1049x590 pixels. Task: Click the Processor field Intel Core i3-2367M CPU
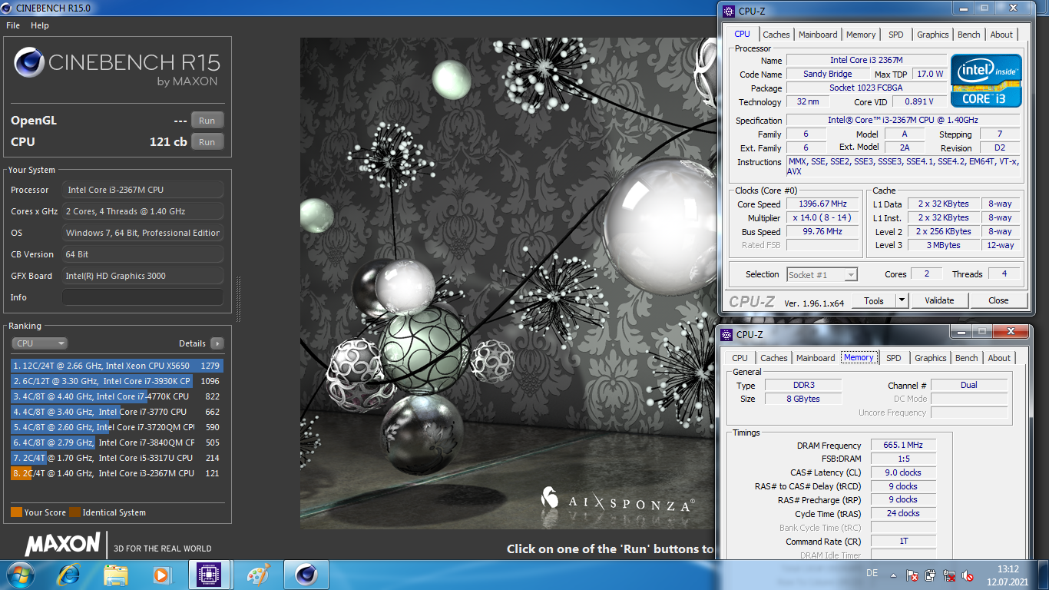coord(143,190)
